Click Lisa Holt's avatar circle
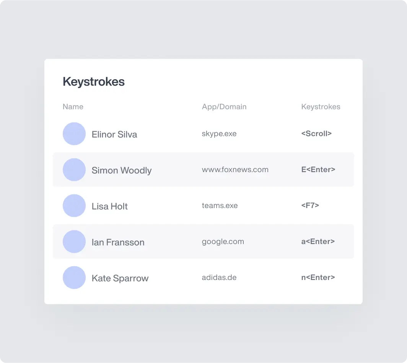The height and width of the screenshot is (363, 407). (x=74, y=205)
